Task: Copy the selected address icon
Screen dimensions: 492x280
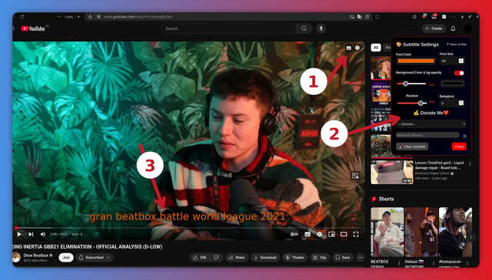Action: click(464, 137)
